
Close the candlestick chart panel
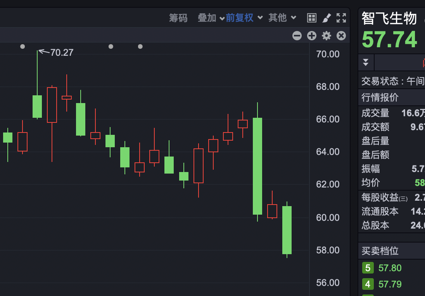coord(341,35)
